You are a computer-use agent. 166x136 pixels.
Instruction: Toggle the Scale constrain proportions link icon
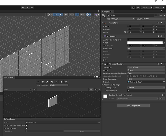point(125,32)
